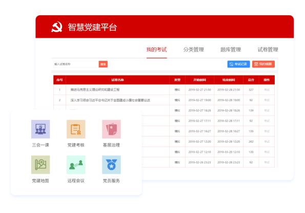Click the start time 2019-02-27 19:00
Screen dimensions: 305x213
coord(199,100)
